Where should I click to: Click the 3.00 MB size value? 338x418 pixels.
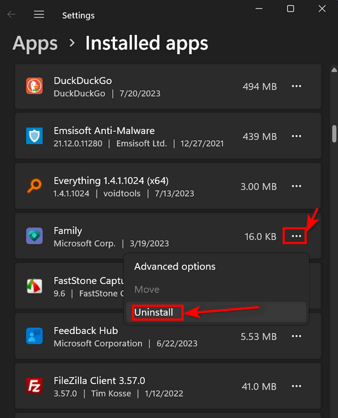(x=259, y=187)
